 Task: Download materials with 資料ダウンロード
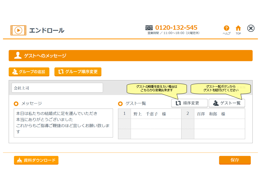pos(36,160)
